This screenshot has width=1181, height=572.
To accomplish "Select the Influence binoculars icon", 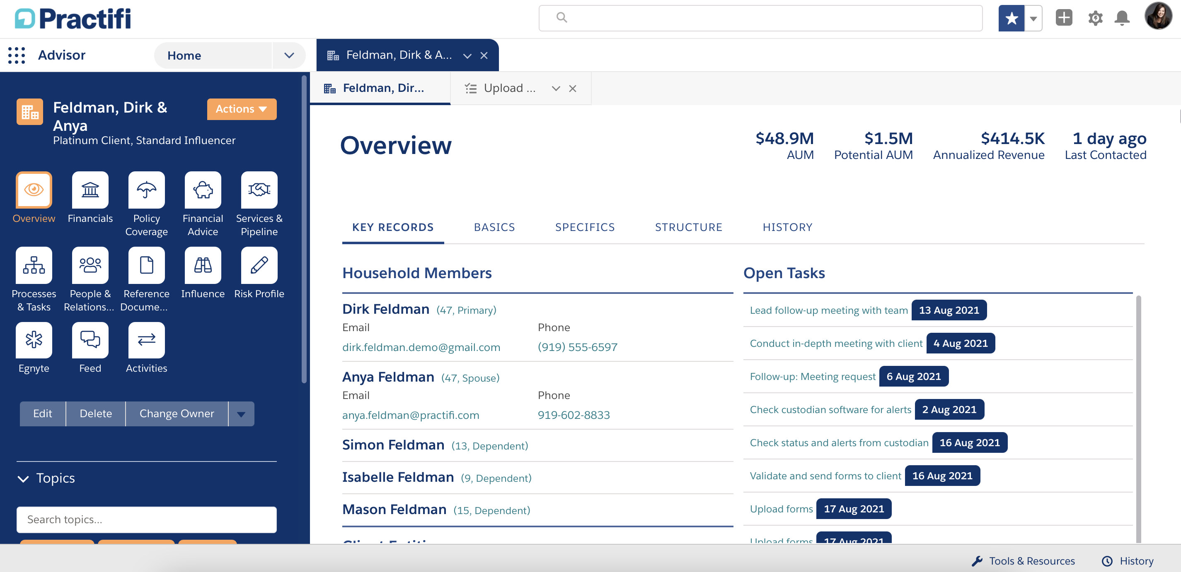I will pyautogui.click(x=202, y=265).
